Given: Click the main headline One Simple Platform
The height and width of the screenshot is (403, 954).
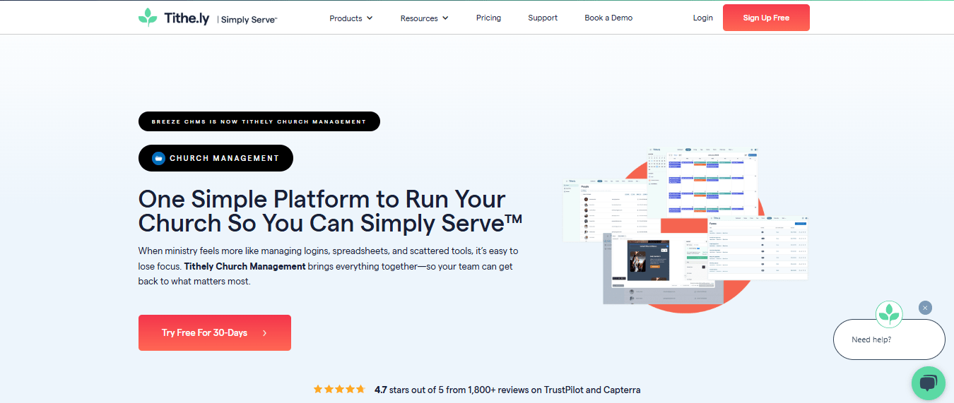Looking at the screenshot, I should coord(330,210).
